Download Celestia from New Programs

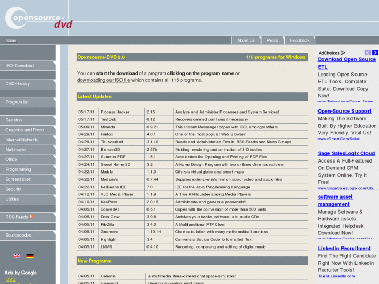click(x=108, y=276)
